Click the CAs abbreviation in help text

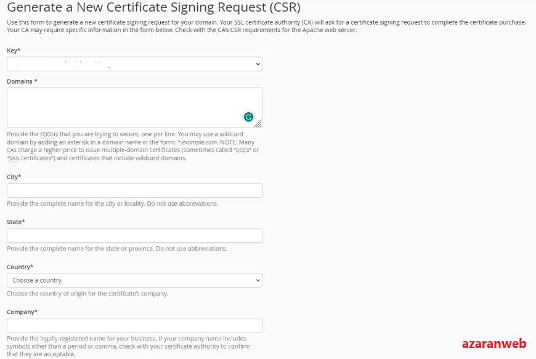point(12,150)
